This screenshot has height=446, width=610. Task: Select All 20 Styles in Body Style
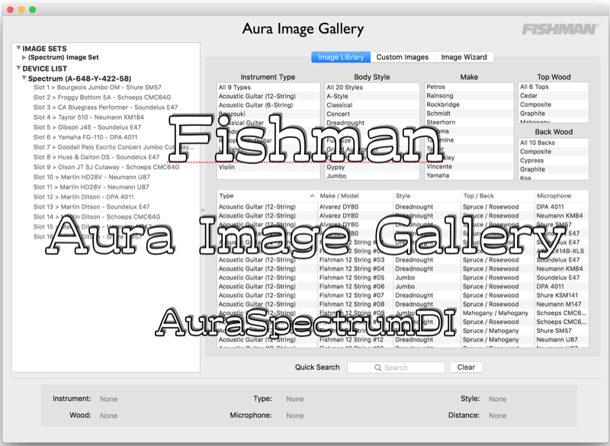pyautogui.click(x=372, y=88)
